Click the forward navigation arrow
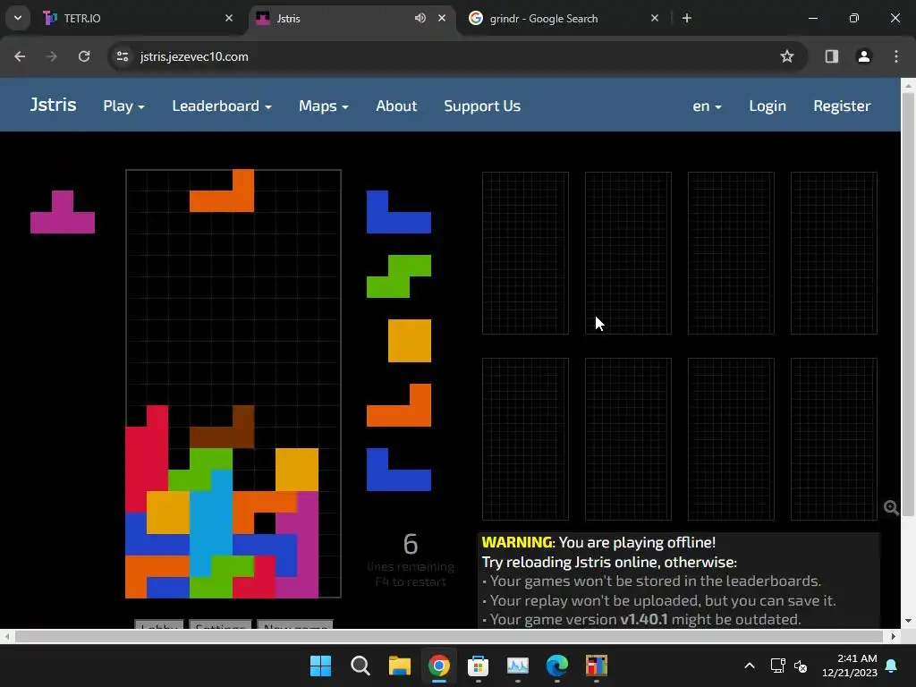This screenshot has width=916, height=687. 51,56
